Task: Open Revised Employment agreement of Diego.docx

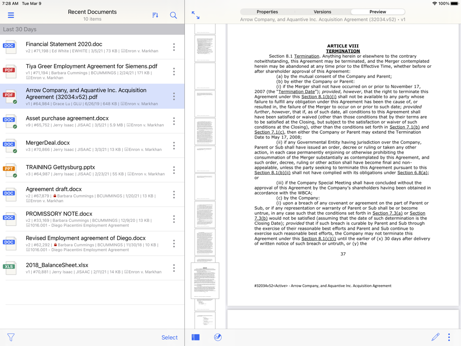Action: pyautogui.click(x=92, y=243)
